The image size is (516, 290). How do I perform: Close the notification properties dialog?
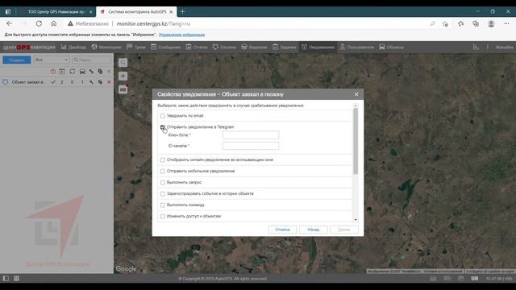[356, 94]
